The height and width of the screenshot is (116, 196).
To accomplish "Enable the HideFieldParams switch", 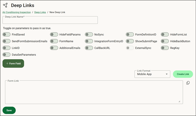I will (x=54, y=34).
